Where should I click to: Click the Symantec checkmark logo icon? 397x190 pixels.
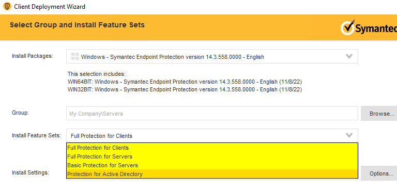tap(347, 28)
